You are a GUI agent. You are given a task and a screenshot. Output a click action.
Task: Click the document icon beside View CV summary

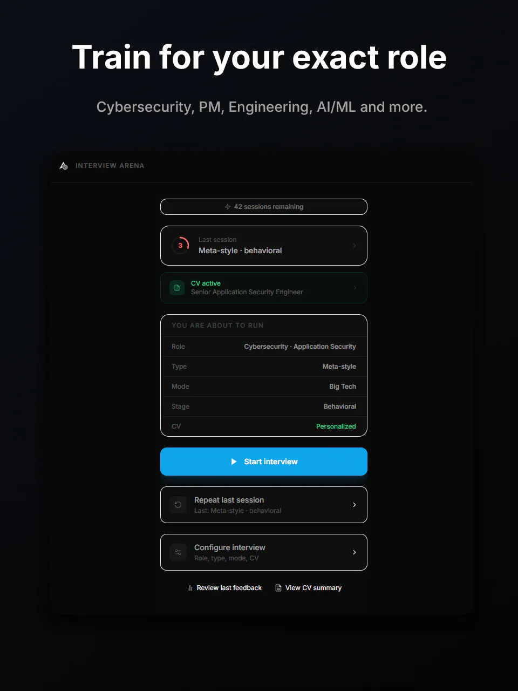pos(278,588)
